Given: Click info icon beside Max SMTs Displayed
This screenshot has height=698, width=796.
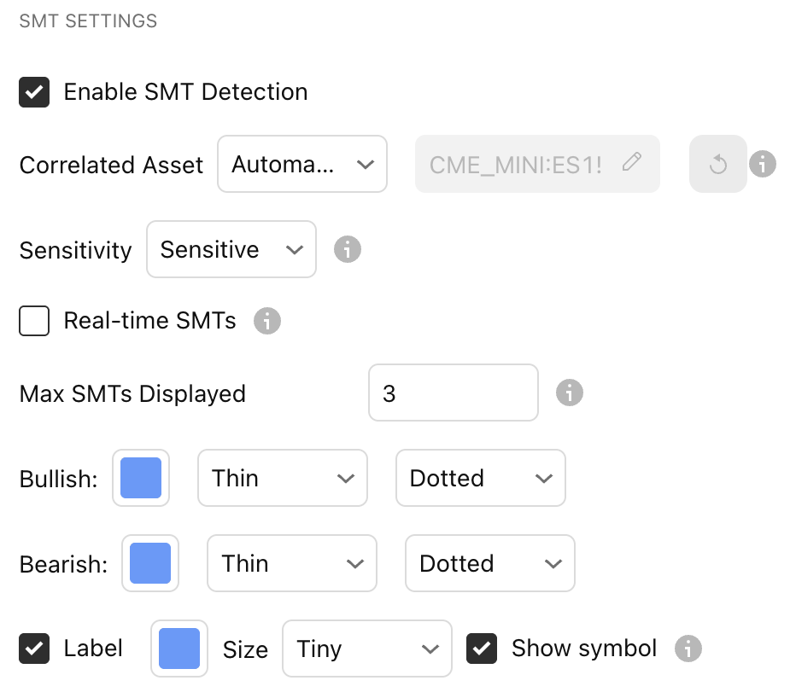Looking at the screenshot, I should [x=569, y=393].
